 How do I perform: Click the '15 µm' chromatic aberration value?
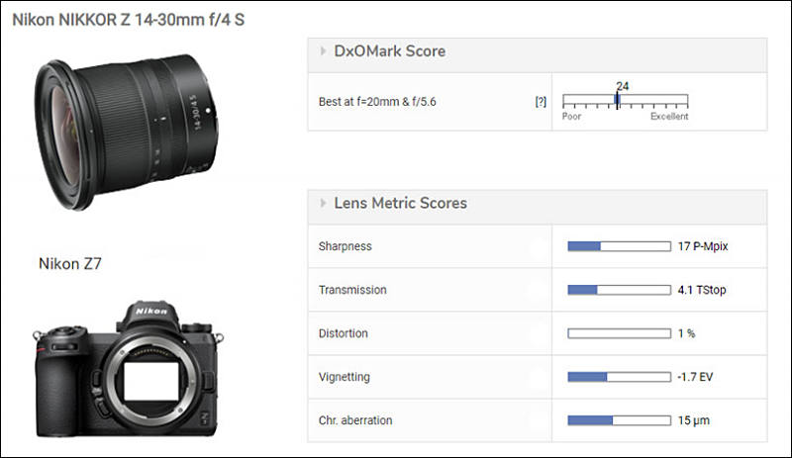[x=694, y=420]
